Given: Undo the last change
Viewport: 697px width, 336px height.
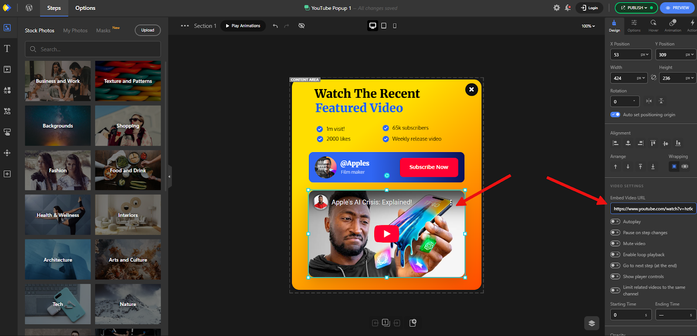Looking at the screenshot, I should 275,26.
